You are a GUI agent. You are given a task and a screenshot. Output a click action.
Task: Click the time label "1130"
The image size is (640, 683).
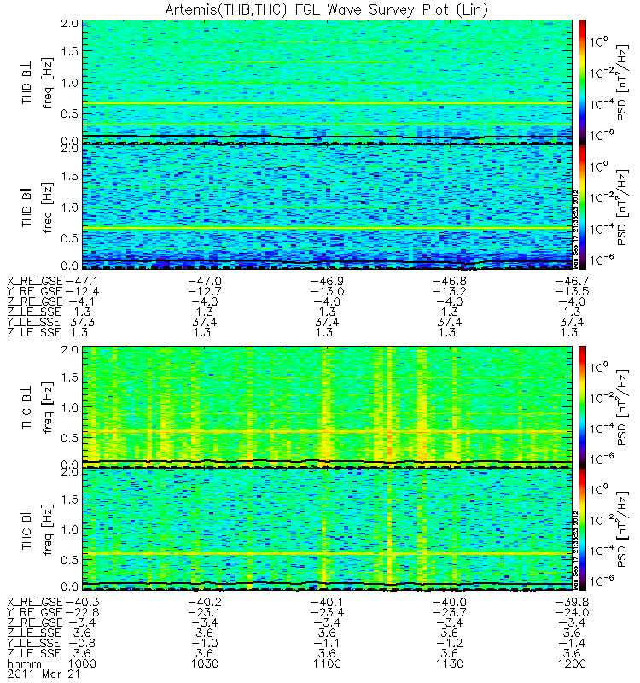450,664
